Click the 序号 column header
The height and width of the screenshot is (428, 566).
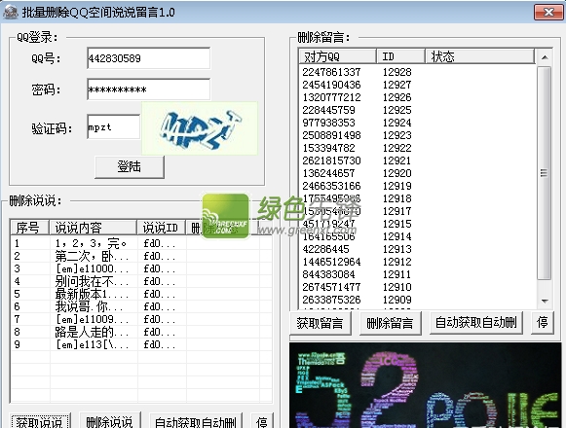(x=29, y=228)
